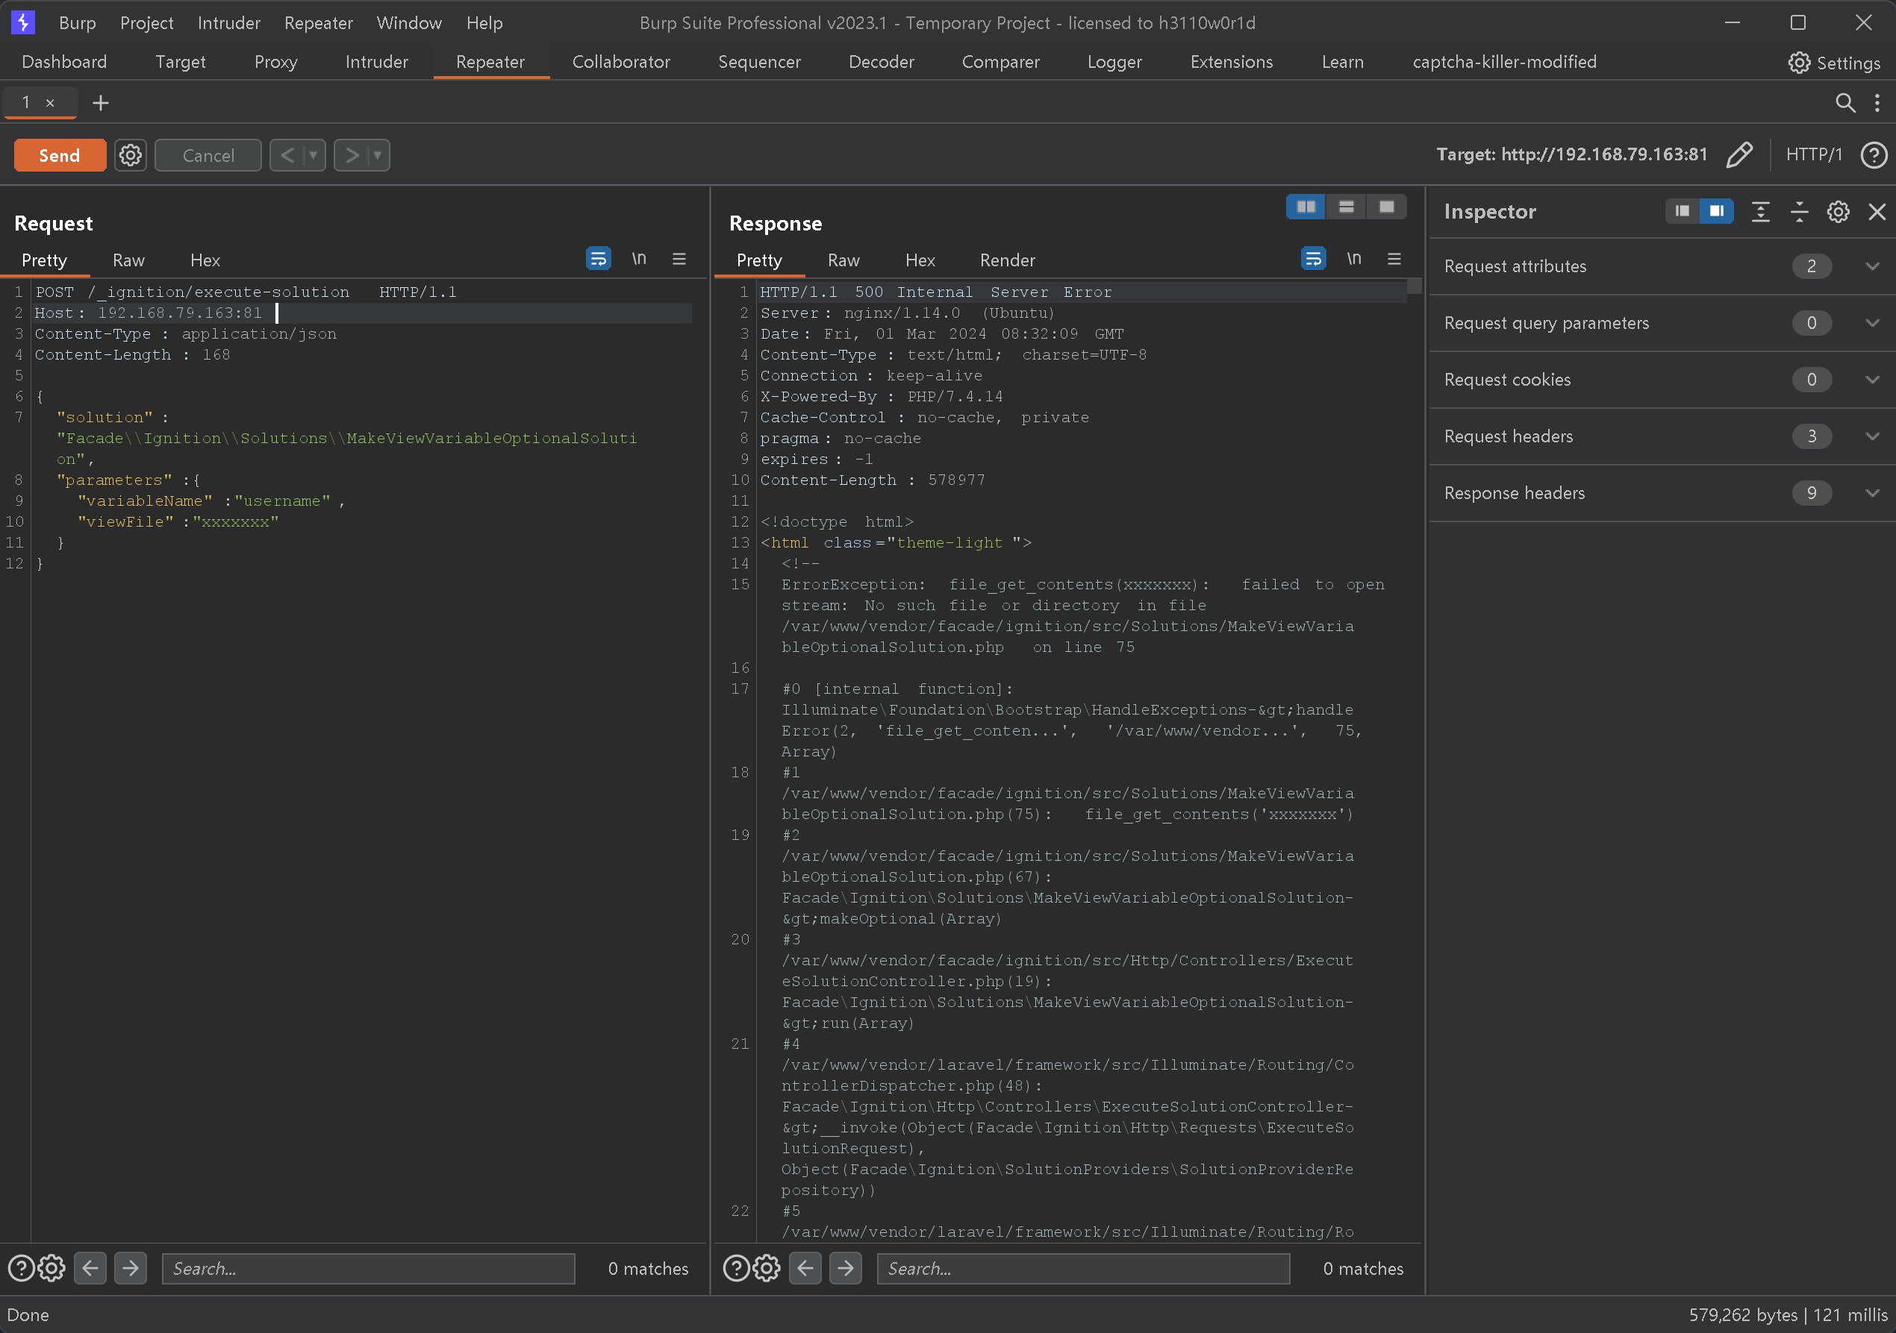Open the Project menu
The height and width of the screenshot is (1333, 1896).
click(x=146, y=23)
